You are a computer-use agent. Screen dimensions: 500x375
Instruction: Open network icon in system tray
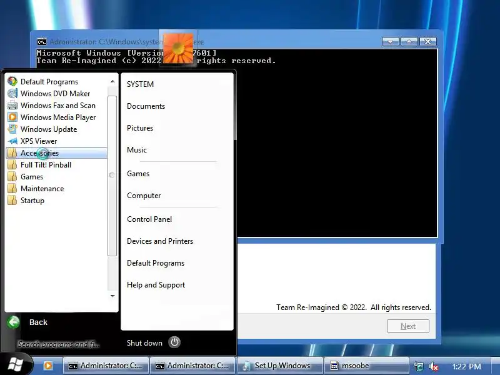pos(419,366)
